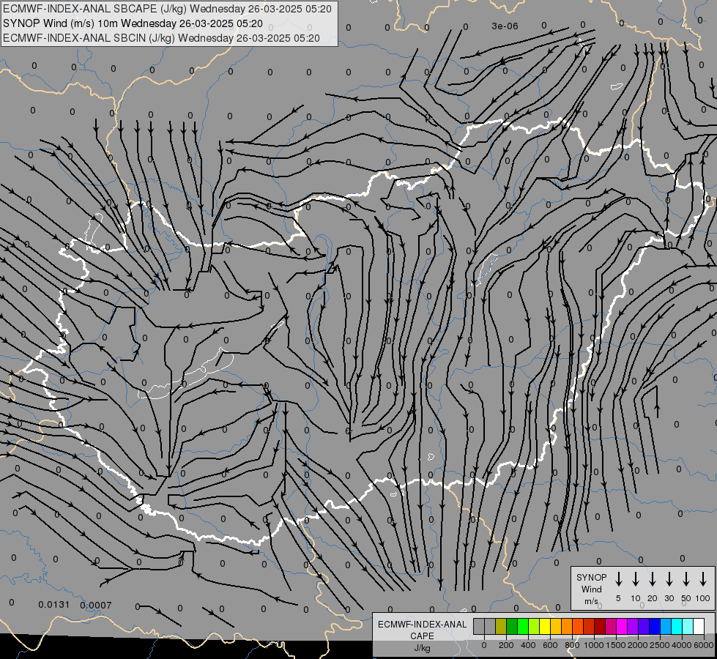The height and width of the screenshot is (659, 717).
Task: Click the 0.0007 value on map
Action: point(96,605)
